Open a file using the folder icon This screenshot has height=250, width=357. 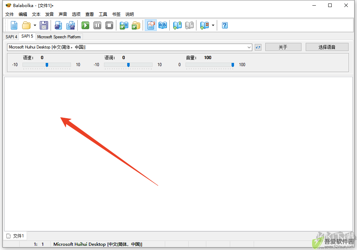click(26, 25)
